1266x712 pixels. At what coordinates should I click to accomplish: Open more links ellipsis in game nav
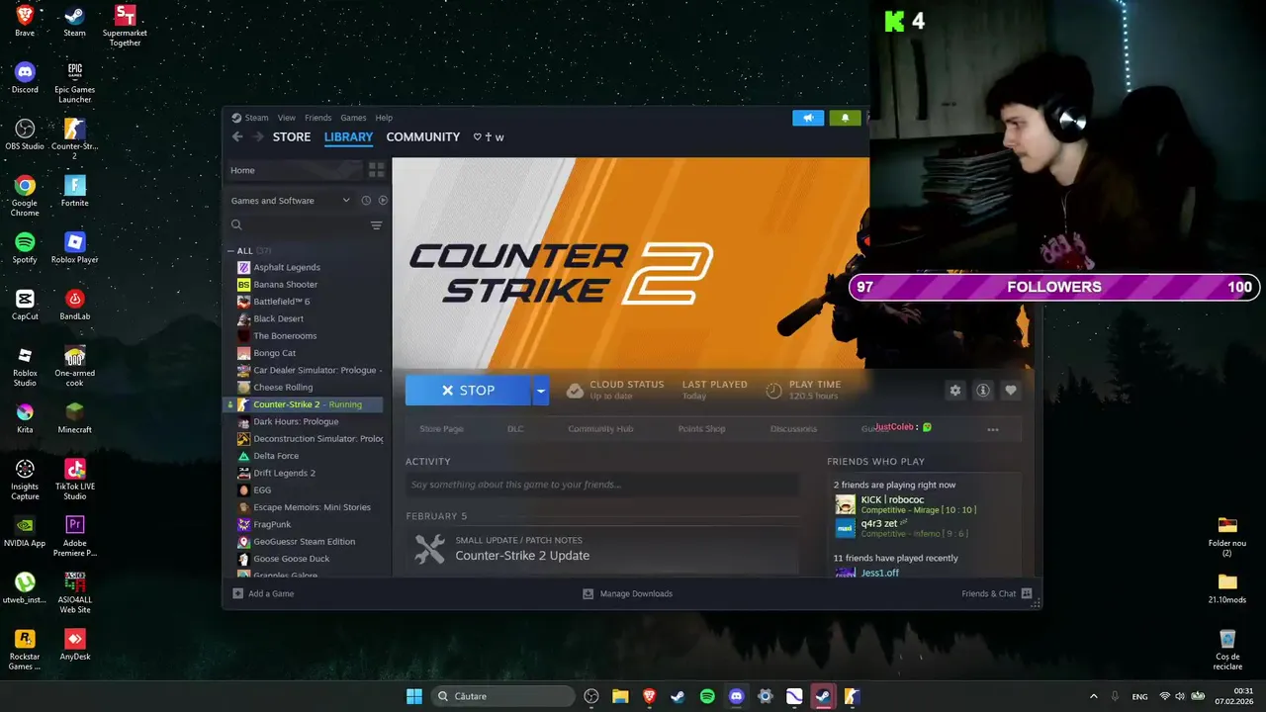click(x=993, y=429)
